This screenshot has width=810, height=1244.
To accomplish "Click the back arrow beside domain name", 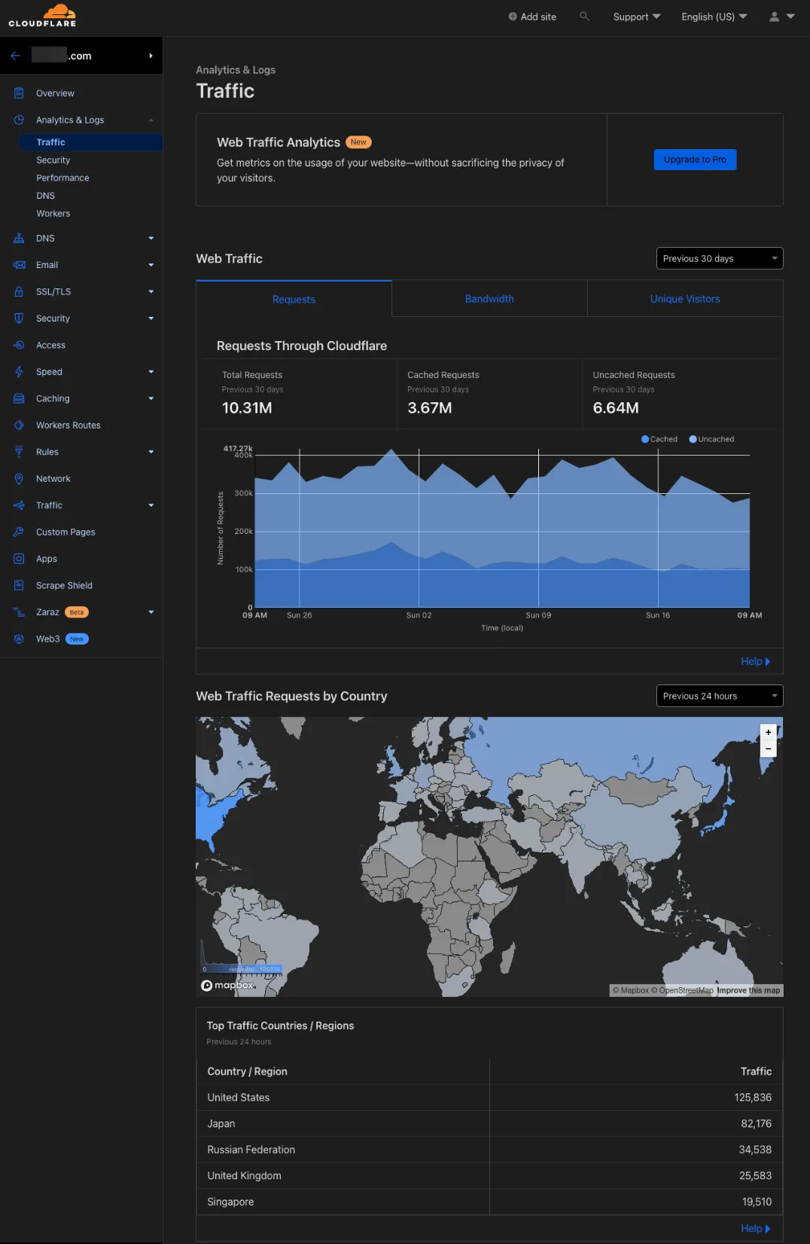I will tap(15, 56).
